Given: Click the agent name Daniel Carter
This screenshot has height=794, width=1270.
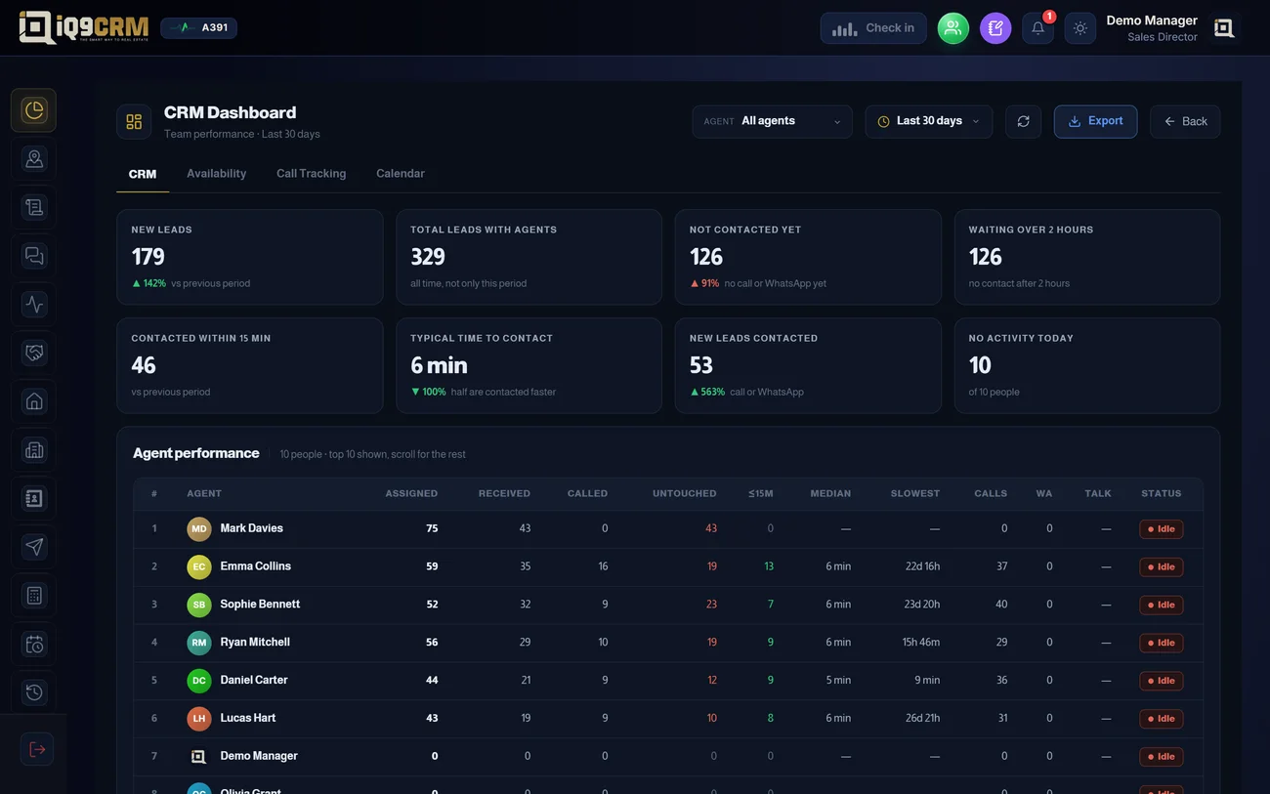Looking at the screenshot, I should [x=254, y=681].
